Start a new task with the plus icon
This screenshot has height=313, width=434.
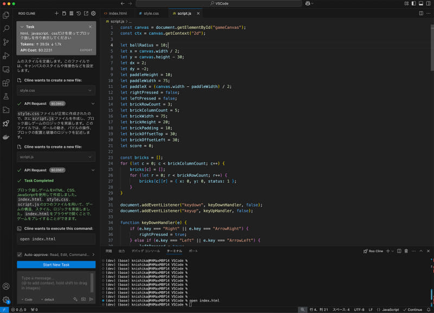(x=57, y=12)
